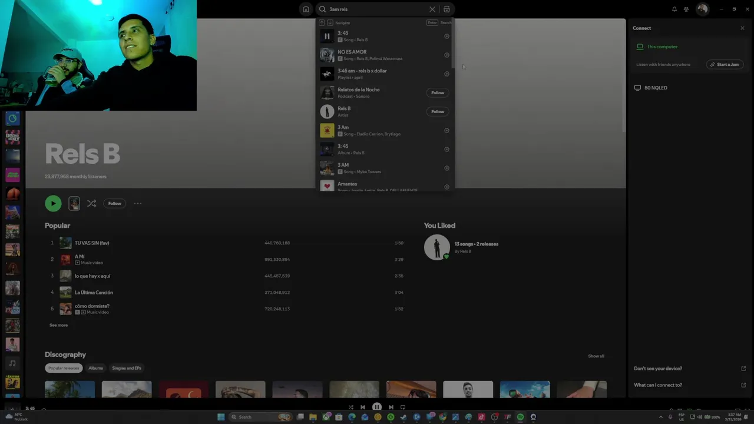Open File Explorer from the taskbar
754x424 pixels.
tap(313, 417)
